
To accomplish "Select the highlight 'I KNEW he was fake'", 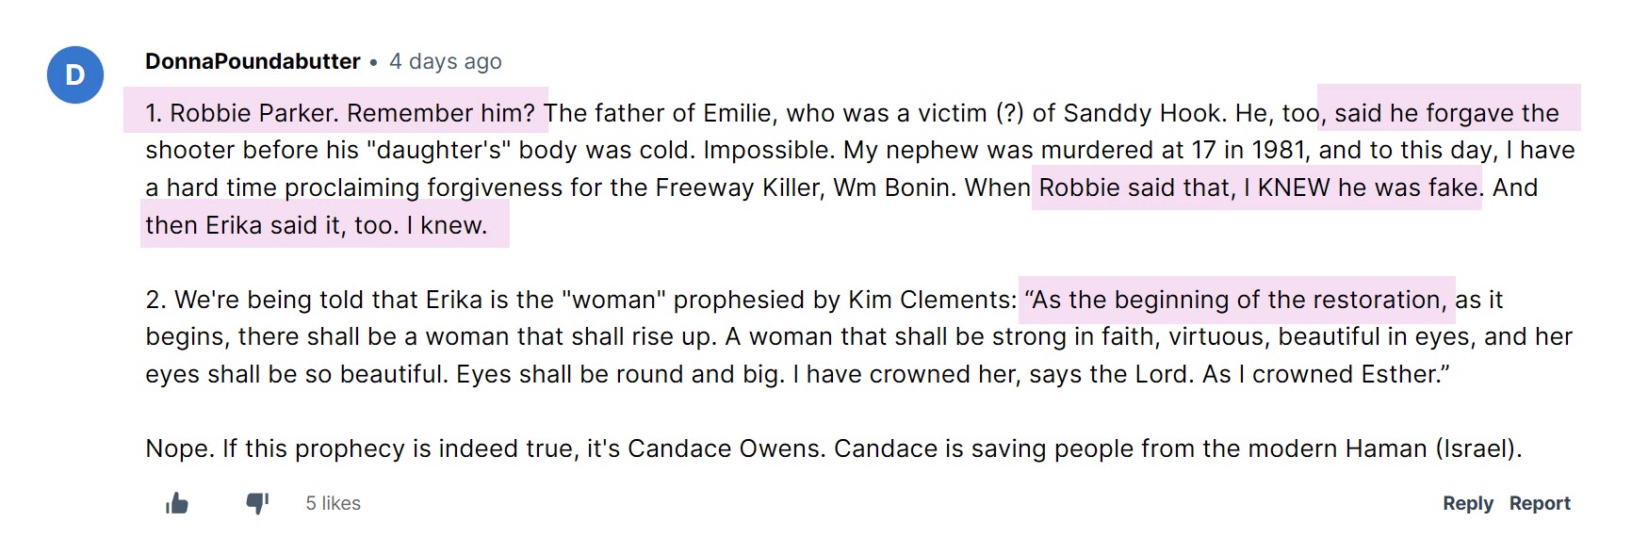I will click(x=1361, y=187).
